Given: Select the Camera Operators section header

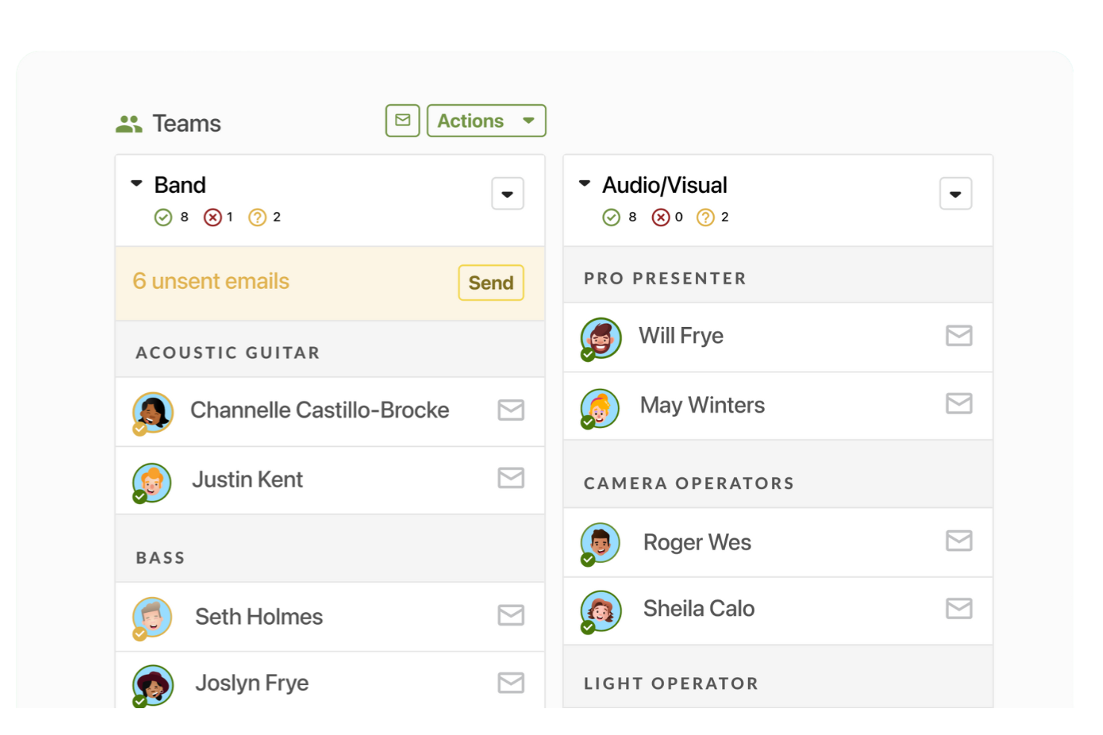Looking at the screenshot, I should tap(689, 483).
